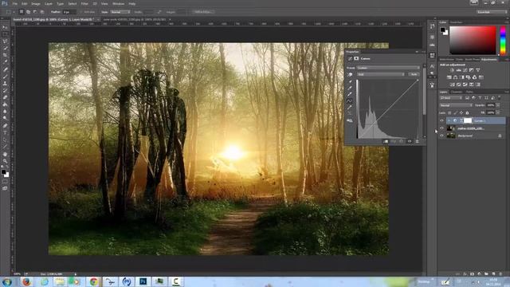Click inside the Color panel spectrum field

473,41
